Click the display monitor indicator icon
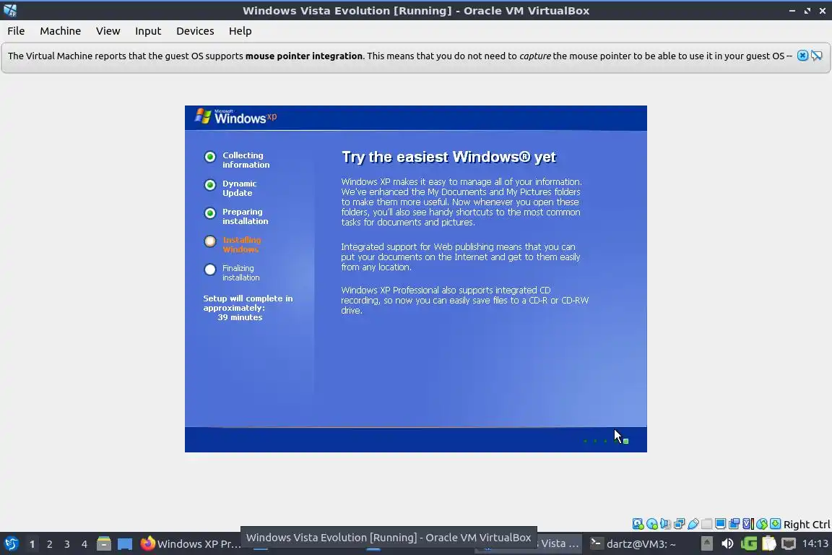The height and width of the screenshot is (555, 832). (x=721, y=524)
